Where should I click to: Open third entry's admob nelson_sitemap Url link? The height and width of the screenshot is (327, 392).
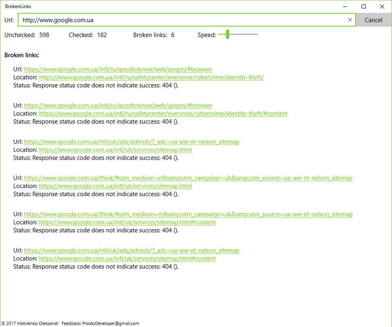(x=132, y=142)
